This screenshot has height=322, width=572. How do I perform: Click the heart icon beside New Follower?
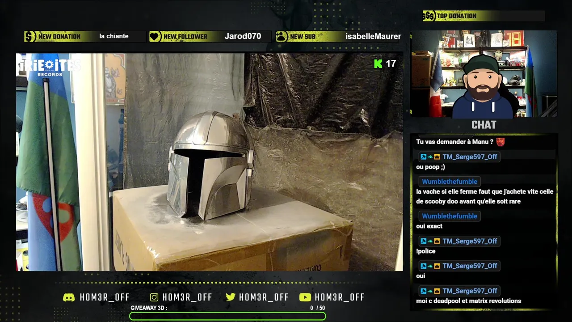(155, 37)
